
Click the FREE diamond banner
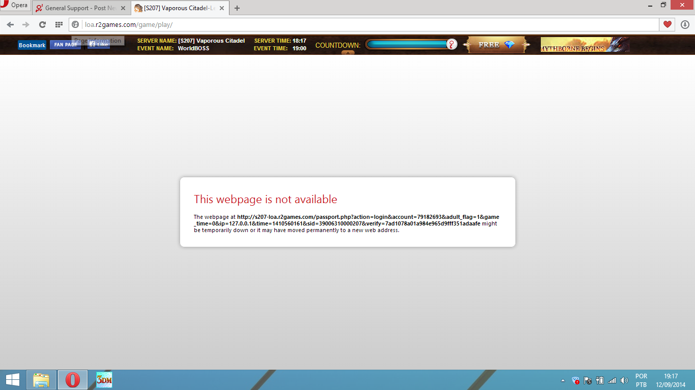tap(496, 45)
